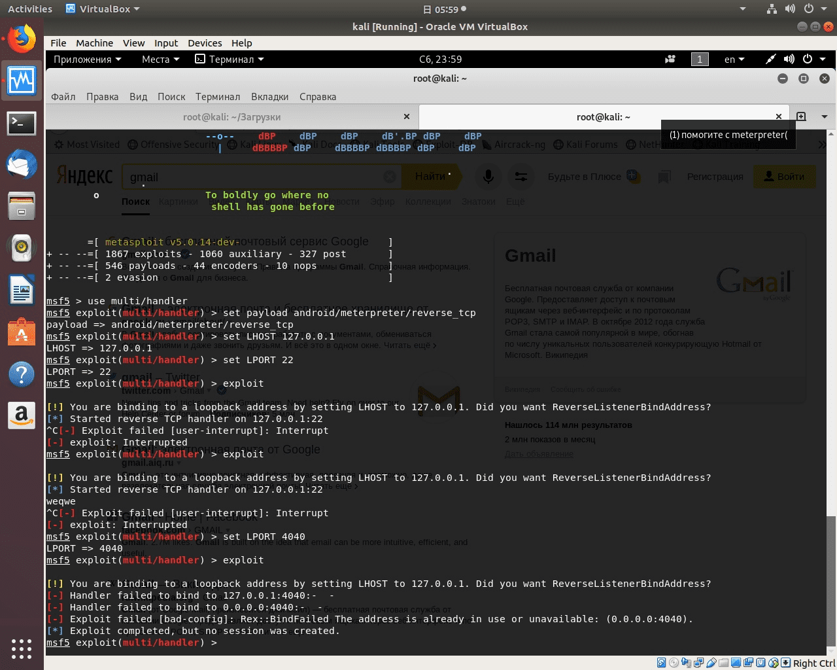Click the terminal vertical scrollbar handle
The width and height of the screenshot is (837, 670).
[x=830, y=582]
